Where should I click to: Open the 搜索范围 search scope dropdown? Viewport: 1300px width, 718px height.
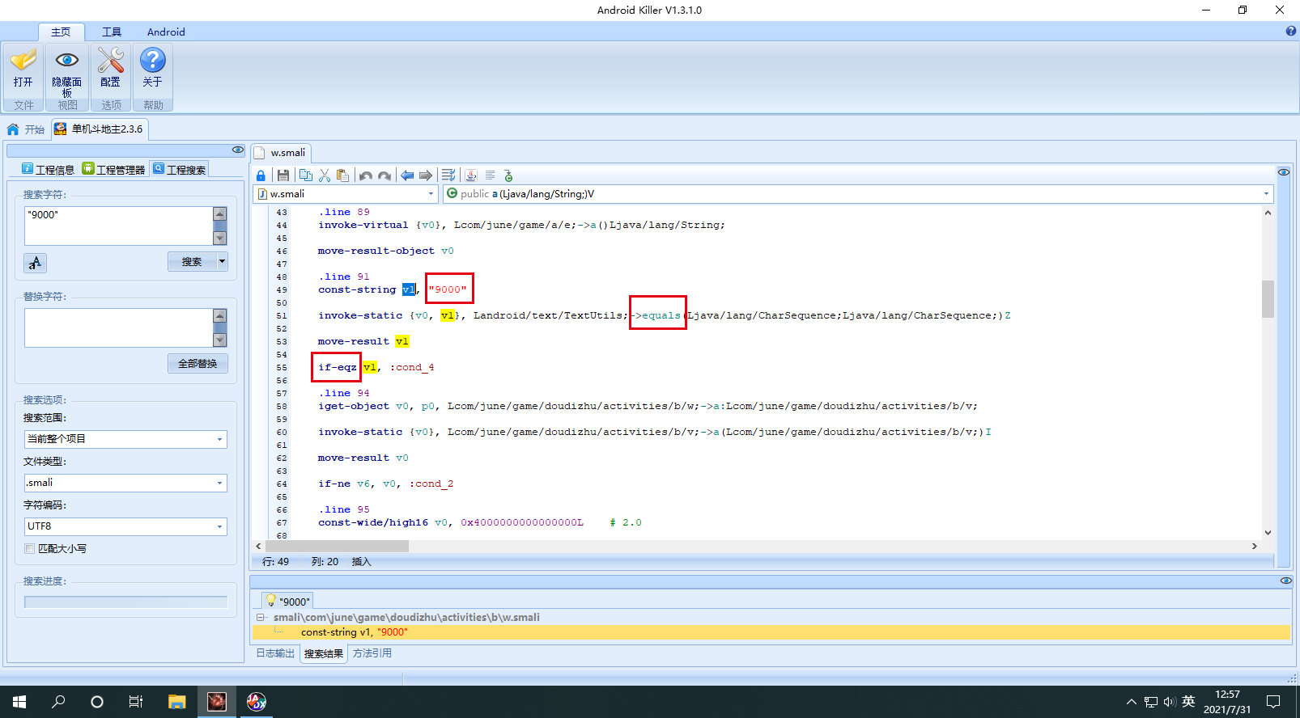click(125, 439)
